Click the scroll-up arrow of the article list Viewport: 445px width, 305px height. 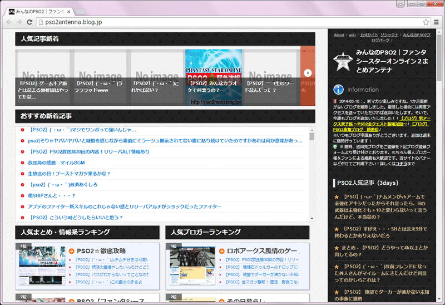(312, 130)
